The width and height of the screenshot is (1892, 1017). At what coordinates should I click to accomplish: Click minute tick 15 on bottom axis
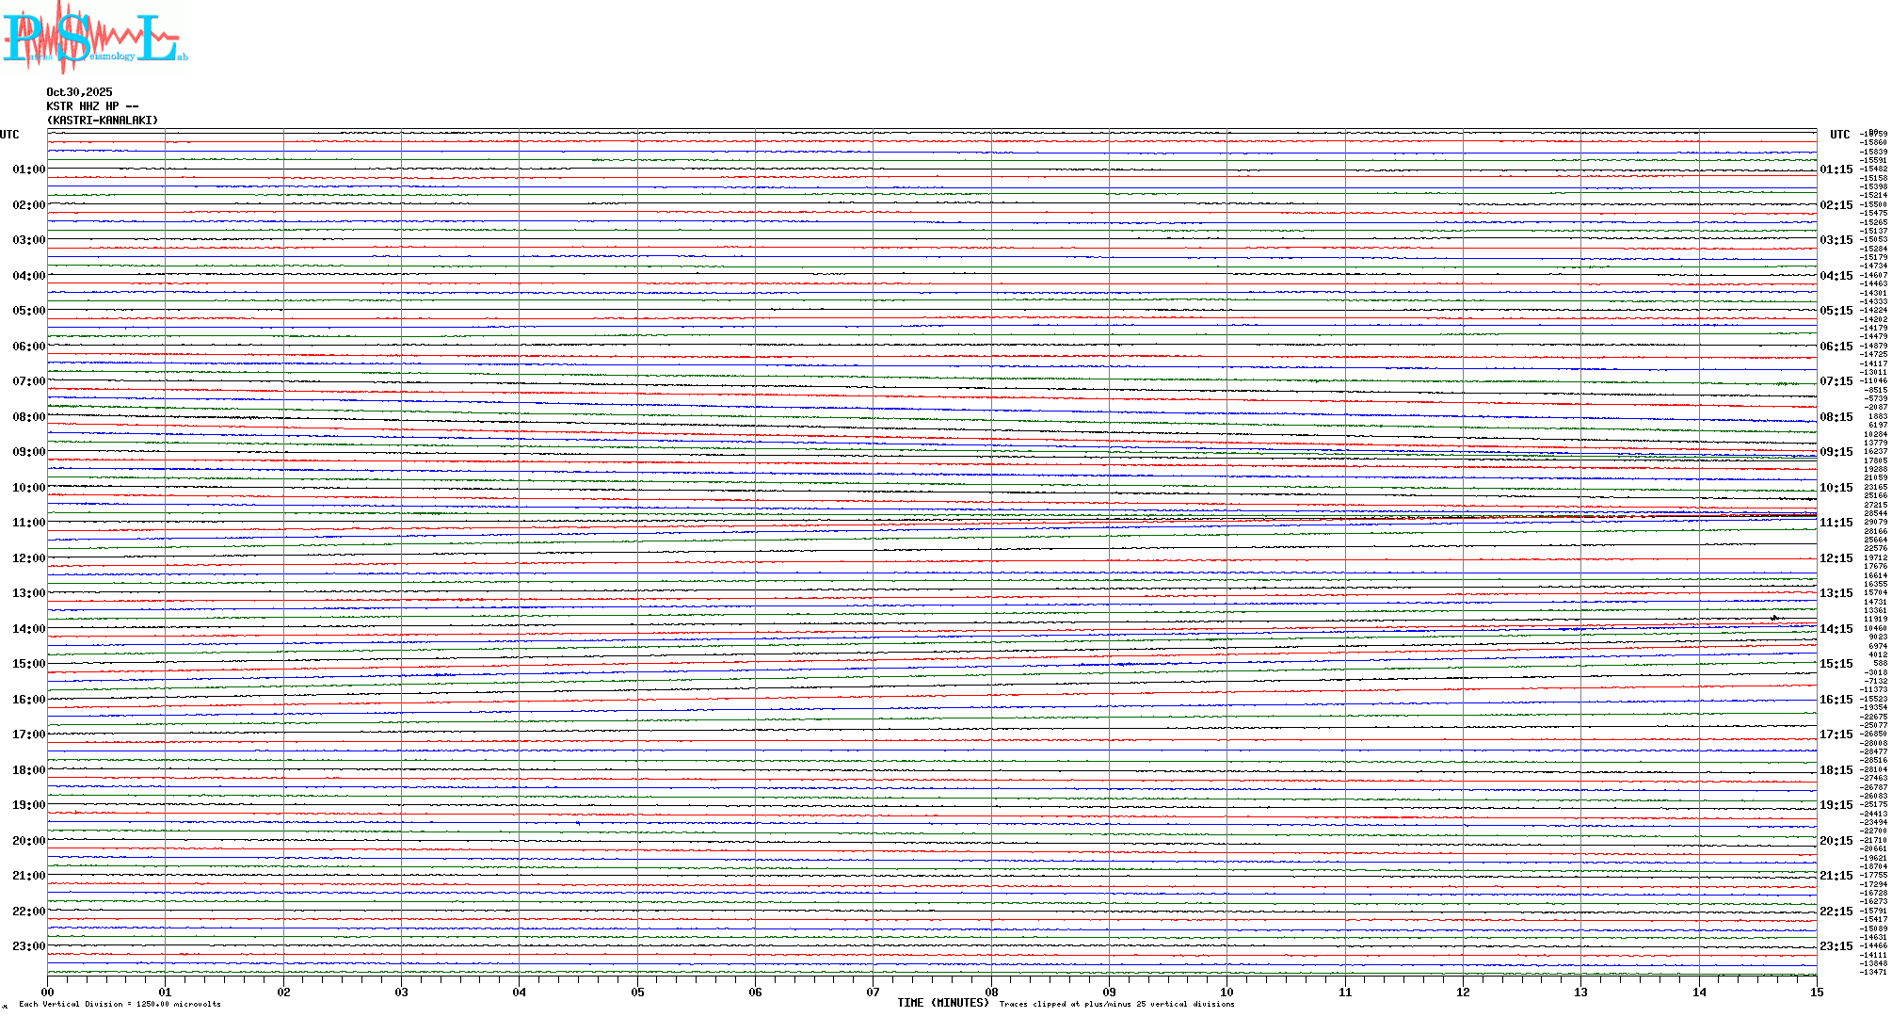click(1817, 992)
